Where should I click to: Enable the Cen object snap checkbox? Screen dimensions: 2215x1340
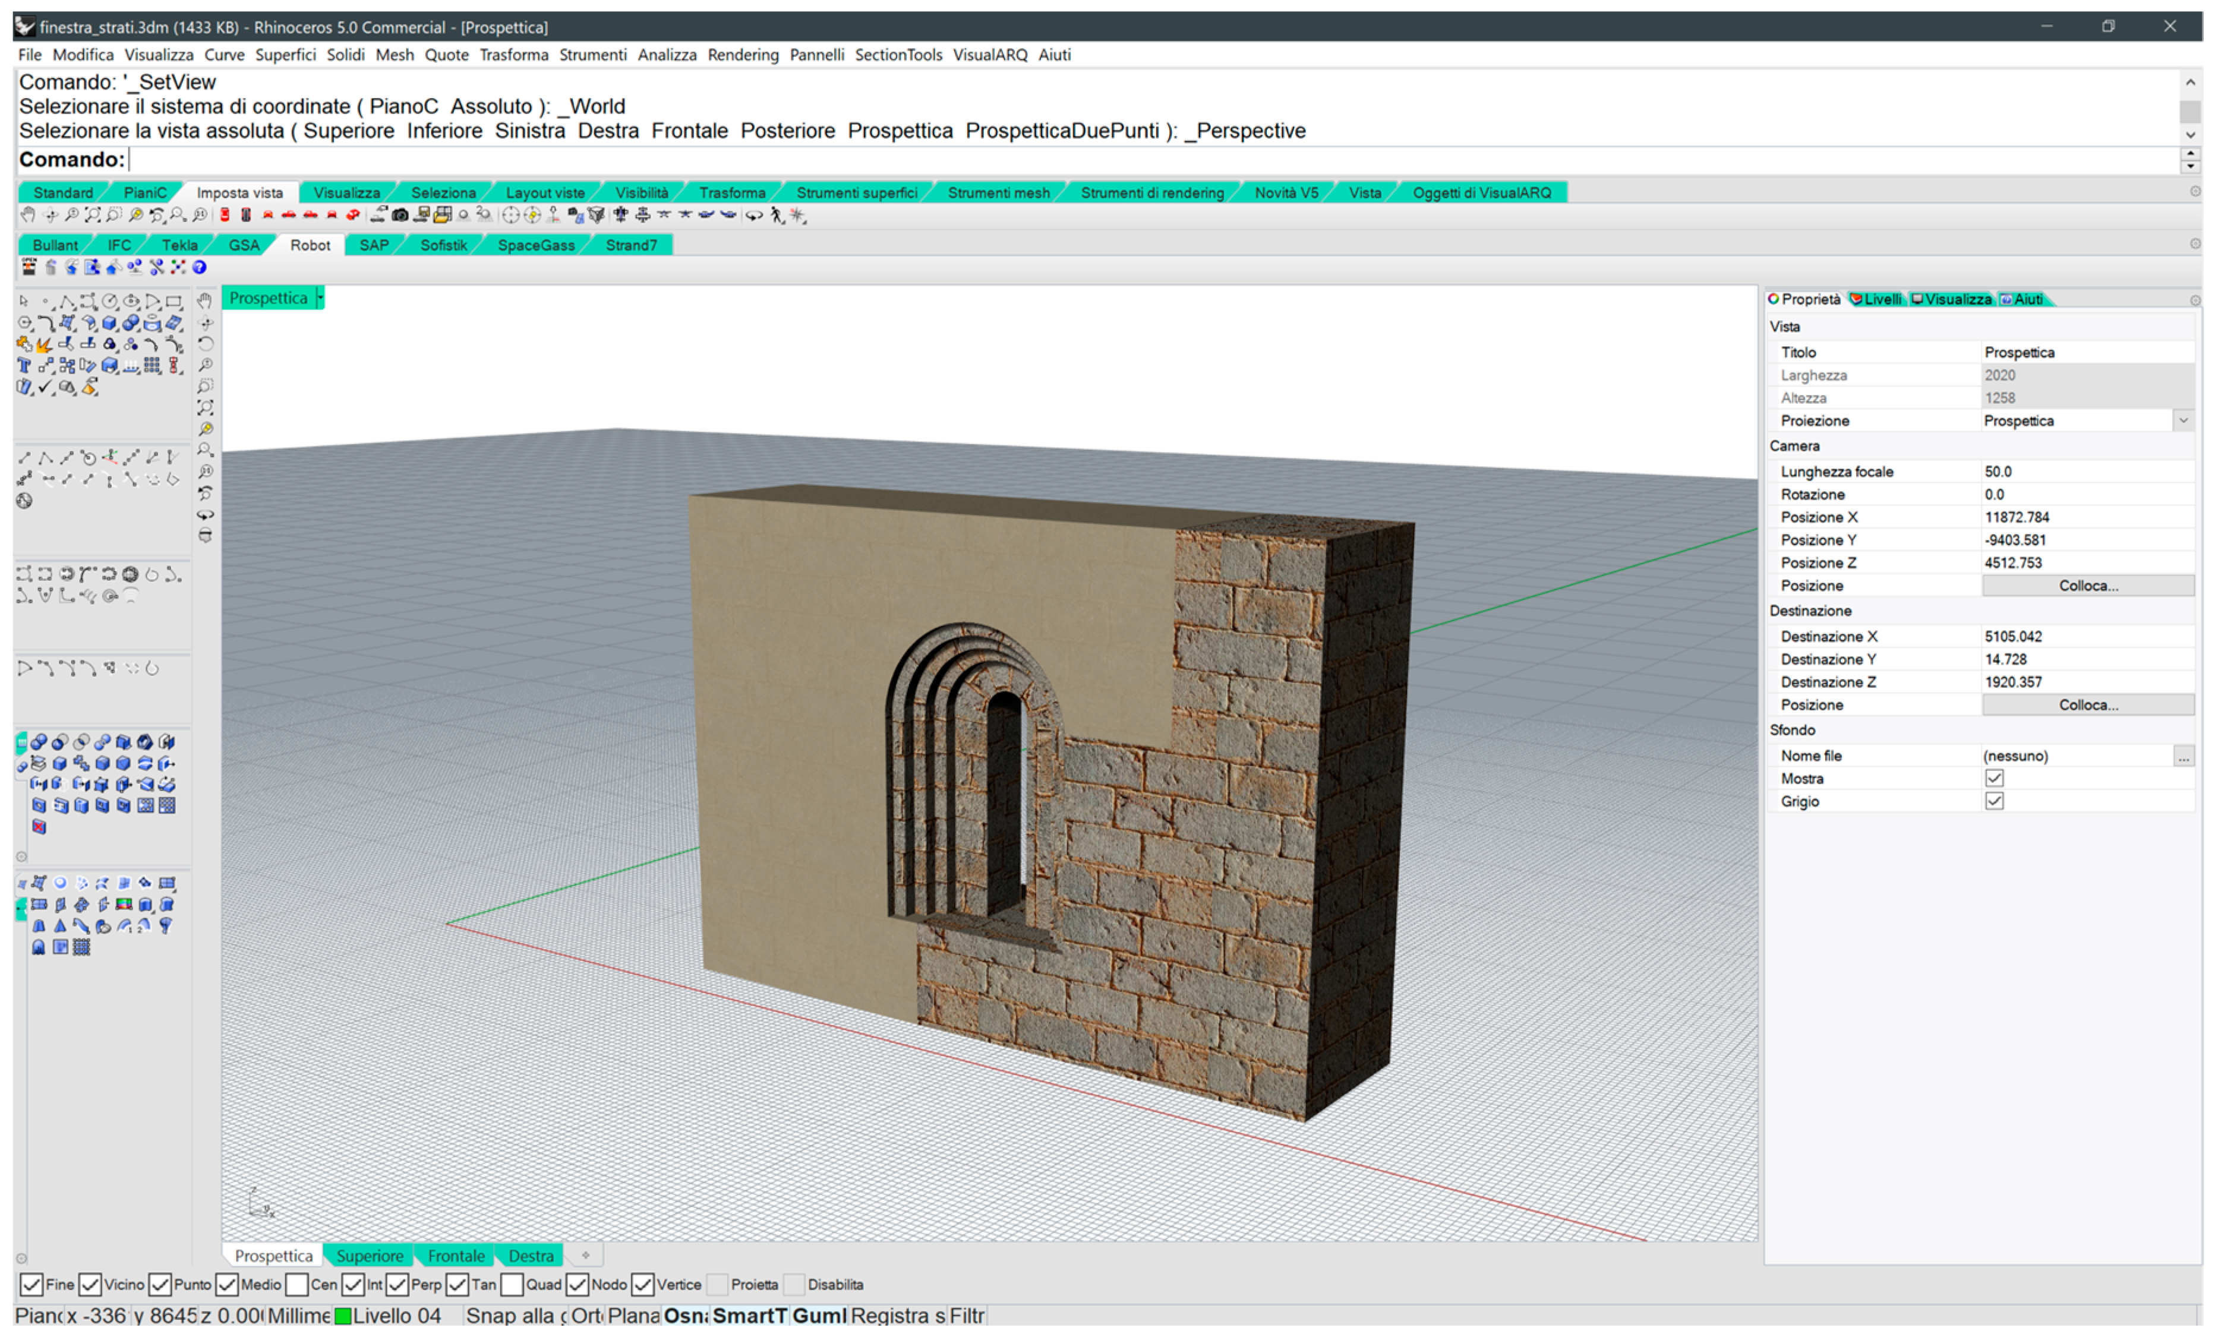(298, 1284)
